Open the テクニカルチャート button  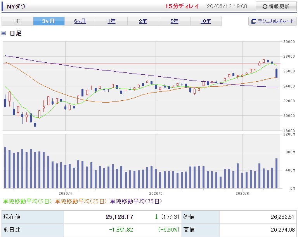tap(272, 21)
